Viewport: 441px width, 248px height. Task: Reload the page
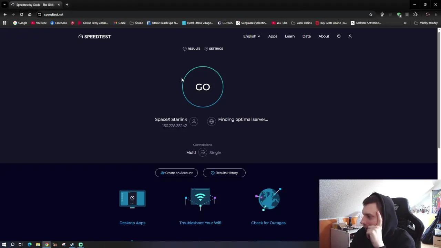(21, 14)
